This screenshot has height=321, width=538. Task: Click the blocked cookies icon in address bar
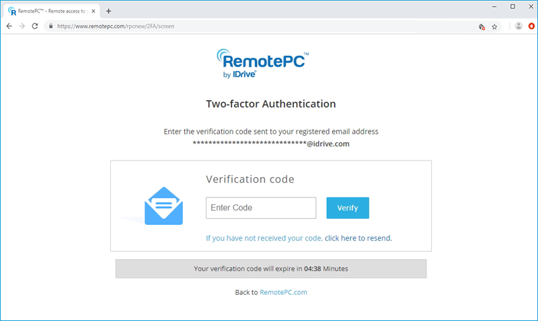[x=481, y=26]
